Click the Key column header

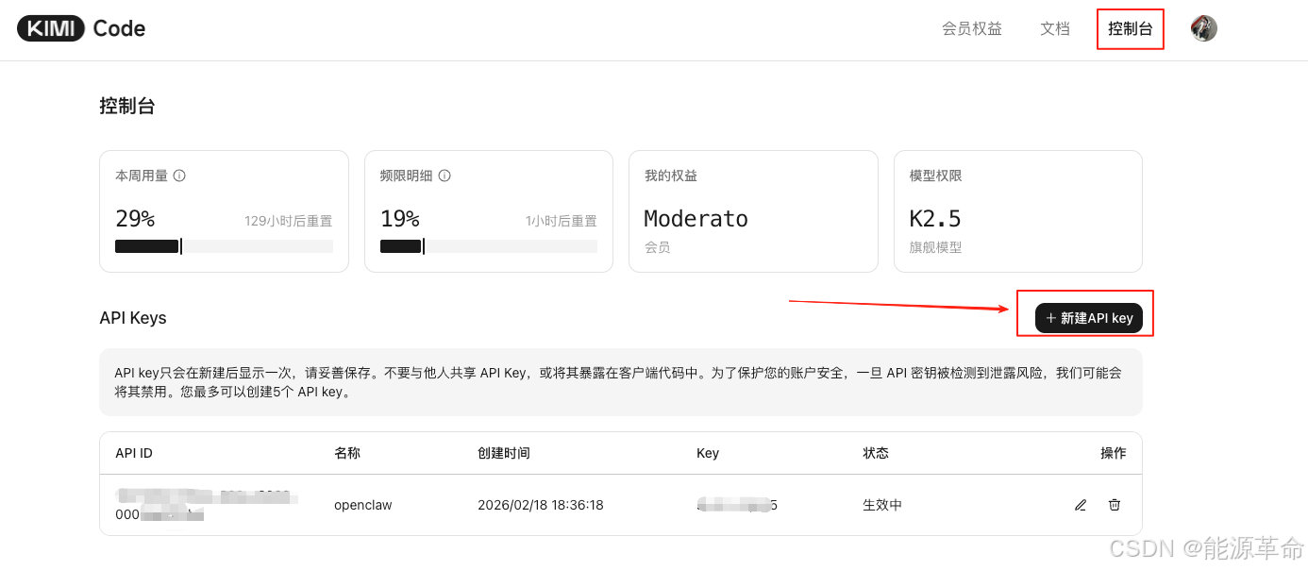tap(708, 453)
